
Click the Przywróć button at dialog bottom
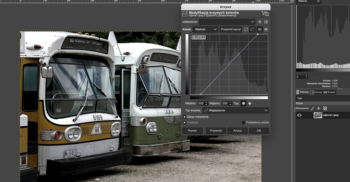(x=216, y=131)
